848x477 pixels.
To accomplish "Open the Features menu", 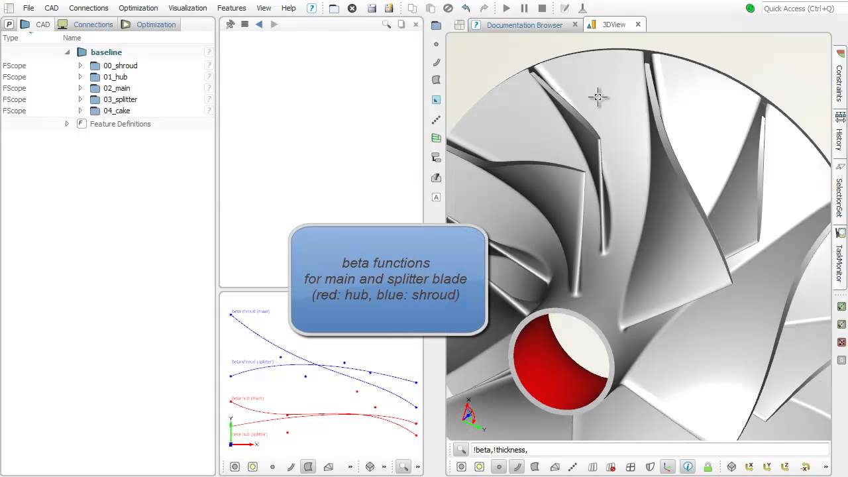I will point(232,8).
